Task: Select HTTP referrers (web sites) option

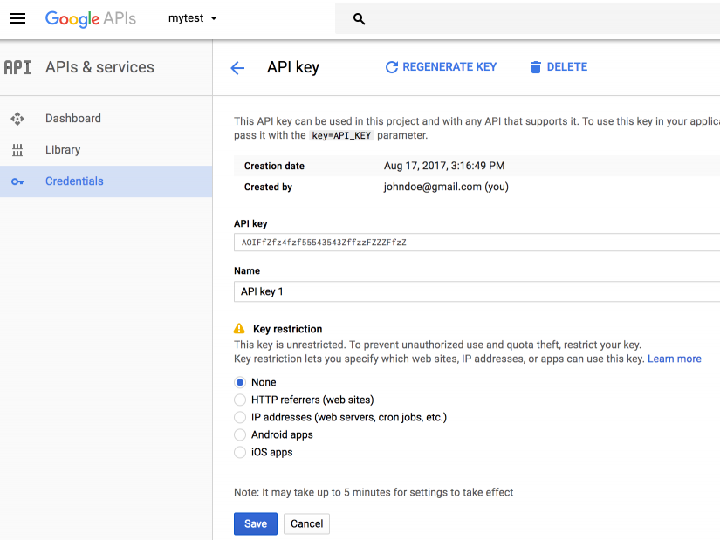Action: 240,400
